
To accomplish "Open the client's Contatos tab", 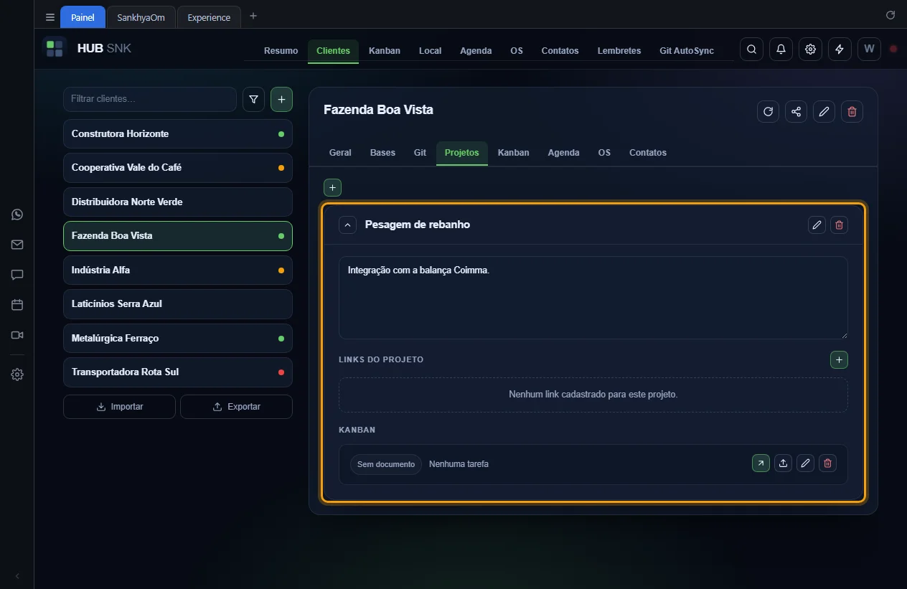I will point(648,153).
